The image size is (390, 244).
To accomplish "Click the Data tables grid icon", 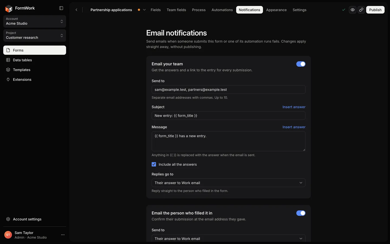I will pos(8,60).
